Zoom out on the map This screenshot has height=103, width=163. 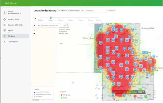[x=34, y=33]
